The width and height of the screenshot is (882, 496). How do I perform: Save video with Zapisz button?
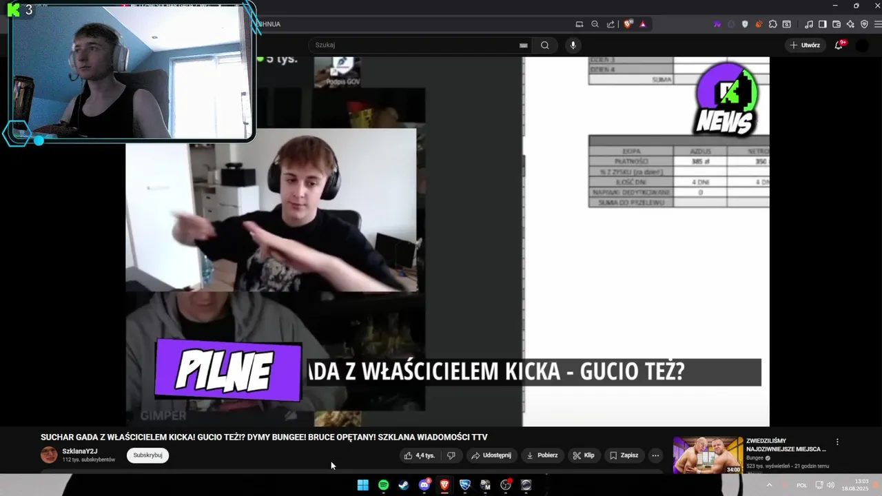624,455
